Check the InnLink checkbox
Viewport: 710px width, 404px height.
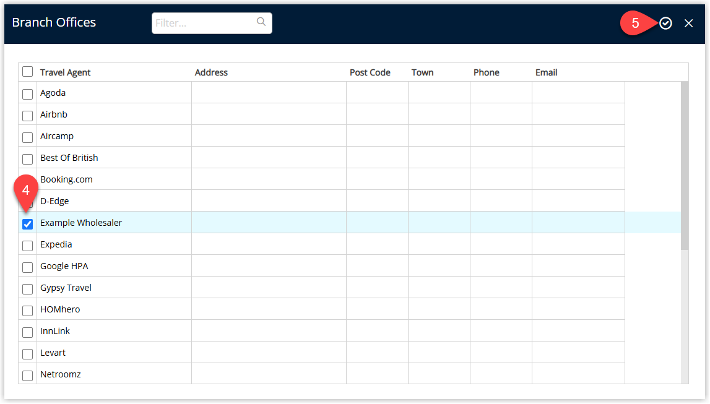click(28, 332)
